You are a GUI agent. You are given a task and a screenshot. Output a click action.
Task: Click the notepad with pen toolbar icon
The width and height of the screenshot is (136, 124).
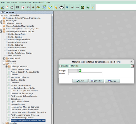[x=23, y=7]
